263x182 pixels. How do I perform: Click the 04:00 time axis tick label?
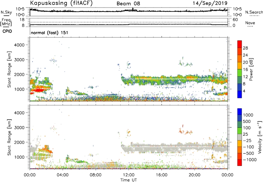pyautogui.click(x=63, y=175)
